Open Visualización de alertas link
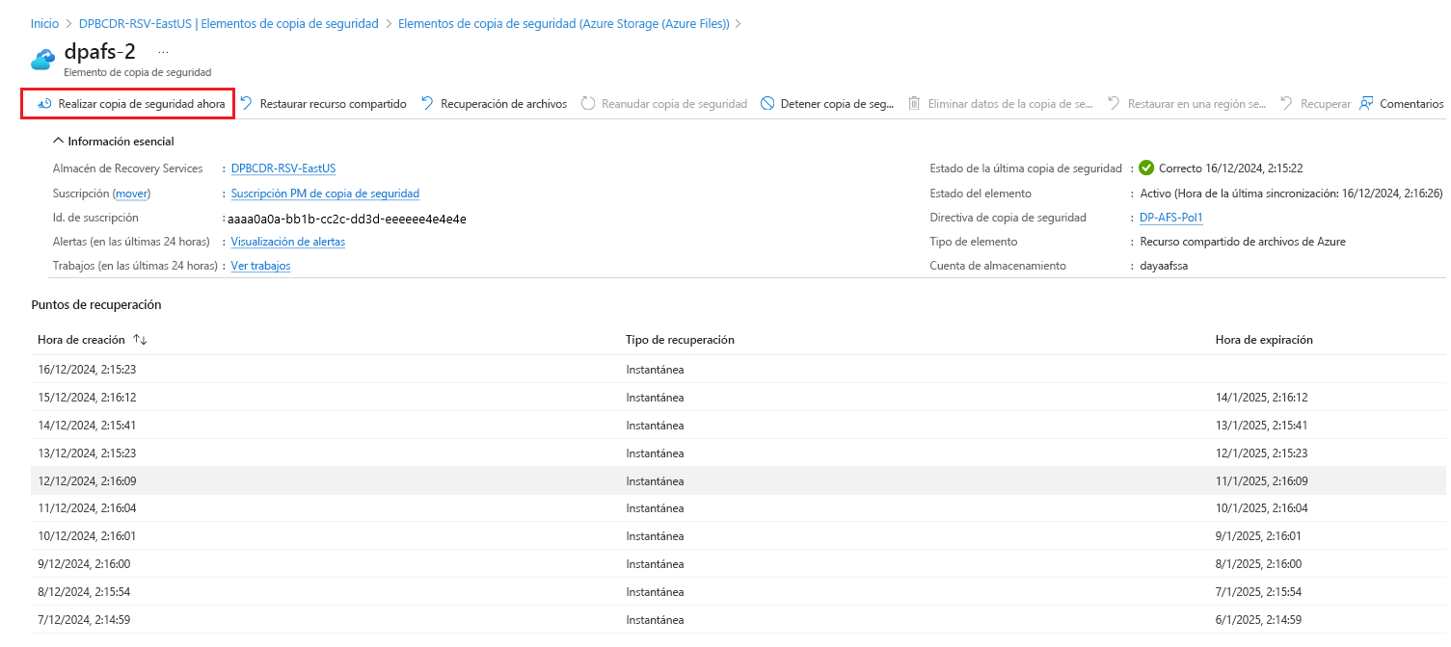 288,242
